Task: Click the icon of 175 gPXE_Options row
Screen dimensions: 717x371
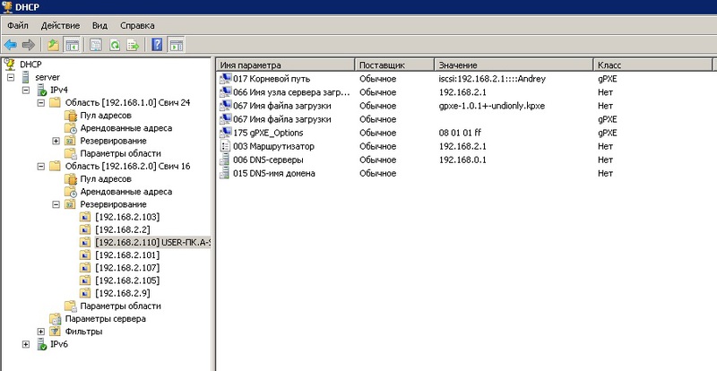Action: (x=225, y=133)
